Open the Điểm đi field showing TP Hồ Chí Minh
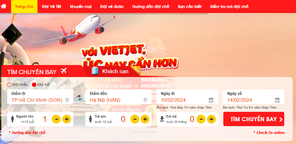This screenshot has height=144, width=296. point(40,97)
